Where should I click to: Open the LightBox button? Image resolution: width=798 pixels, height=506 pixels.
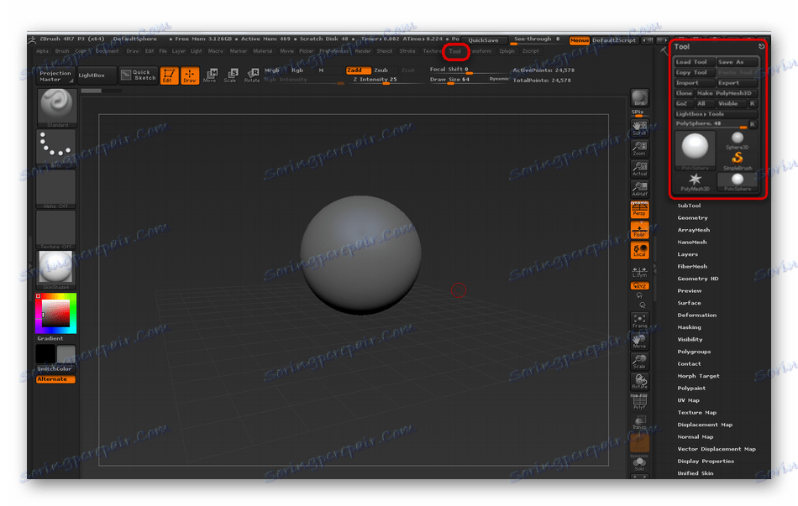[97, 76]
